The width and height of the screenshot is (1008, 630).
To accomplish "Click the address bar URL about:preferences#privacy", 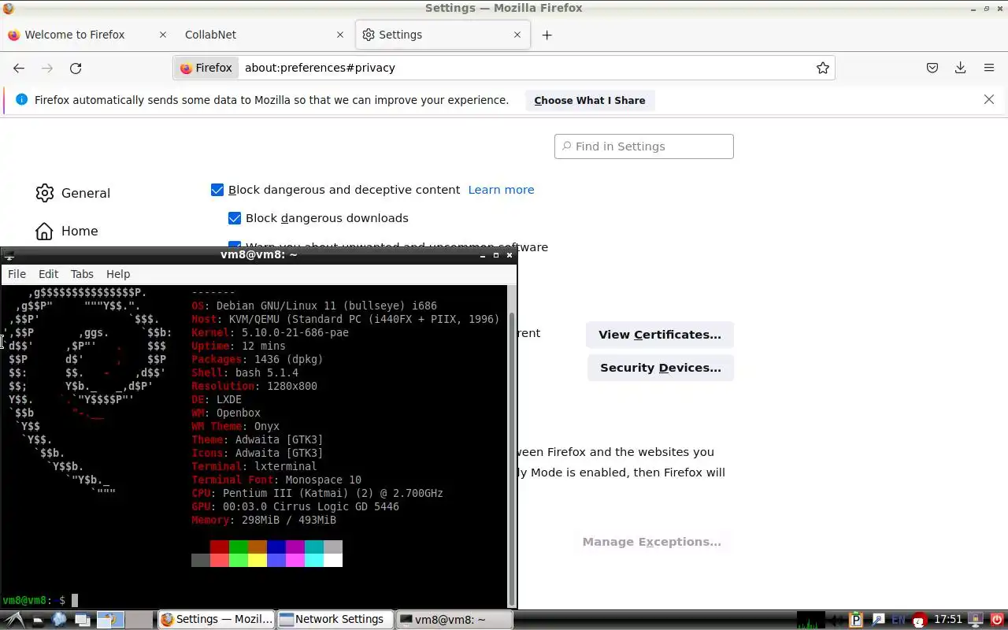I will (320, 68).
